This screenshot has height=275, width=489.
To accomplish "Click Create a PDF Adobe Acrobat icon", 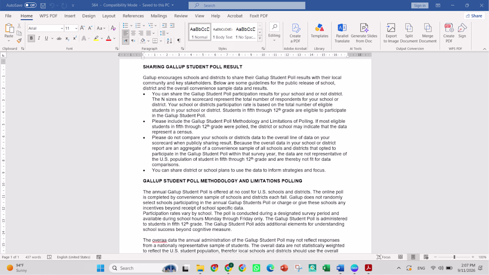I will point(295,33).
